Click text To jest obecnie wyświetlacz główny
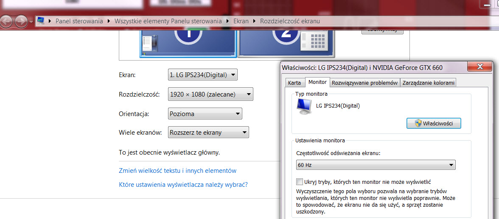The width and height of the screenshot is (499, 219). pos(169,152)
